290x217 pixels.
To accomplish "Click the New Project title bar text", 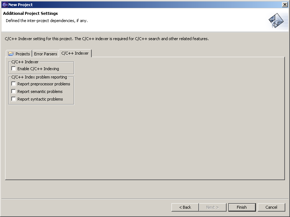I will (21, 5).
